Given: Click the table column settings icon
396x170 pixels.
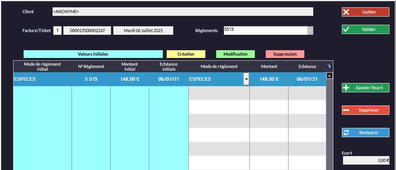Looking at the screenshot, I should point(329,66).
